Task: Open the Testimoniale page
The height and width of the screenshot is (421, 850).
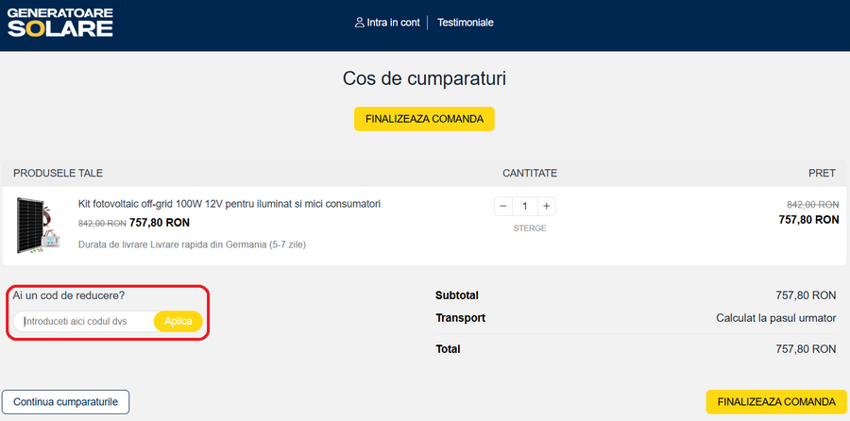Action: 465,23
